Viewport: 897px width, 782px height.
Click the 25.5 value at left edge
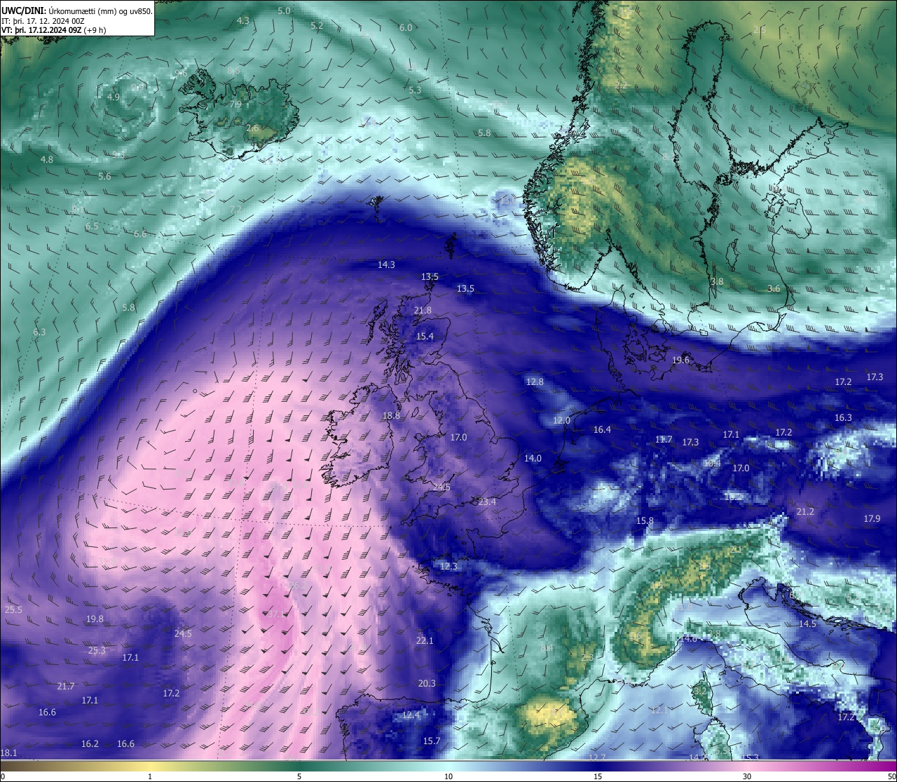pyautogui.click(x=13, y=609)
